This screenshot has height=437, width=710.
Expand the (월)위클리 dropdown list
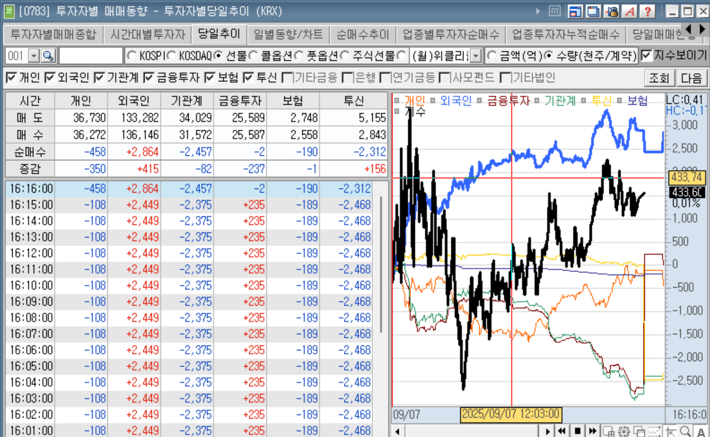click(475, 56)
